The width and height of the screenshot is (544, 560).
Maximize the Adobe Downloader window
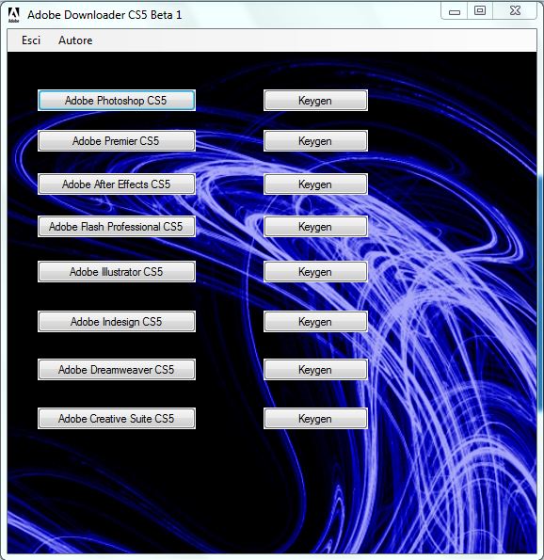[x=480, y=10]
